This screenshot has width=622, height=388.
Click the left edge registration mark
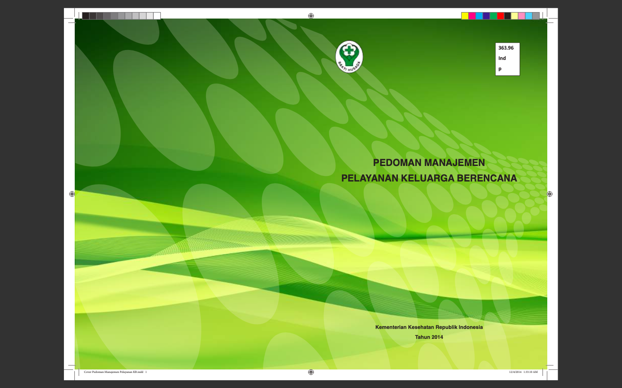72,194
